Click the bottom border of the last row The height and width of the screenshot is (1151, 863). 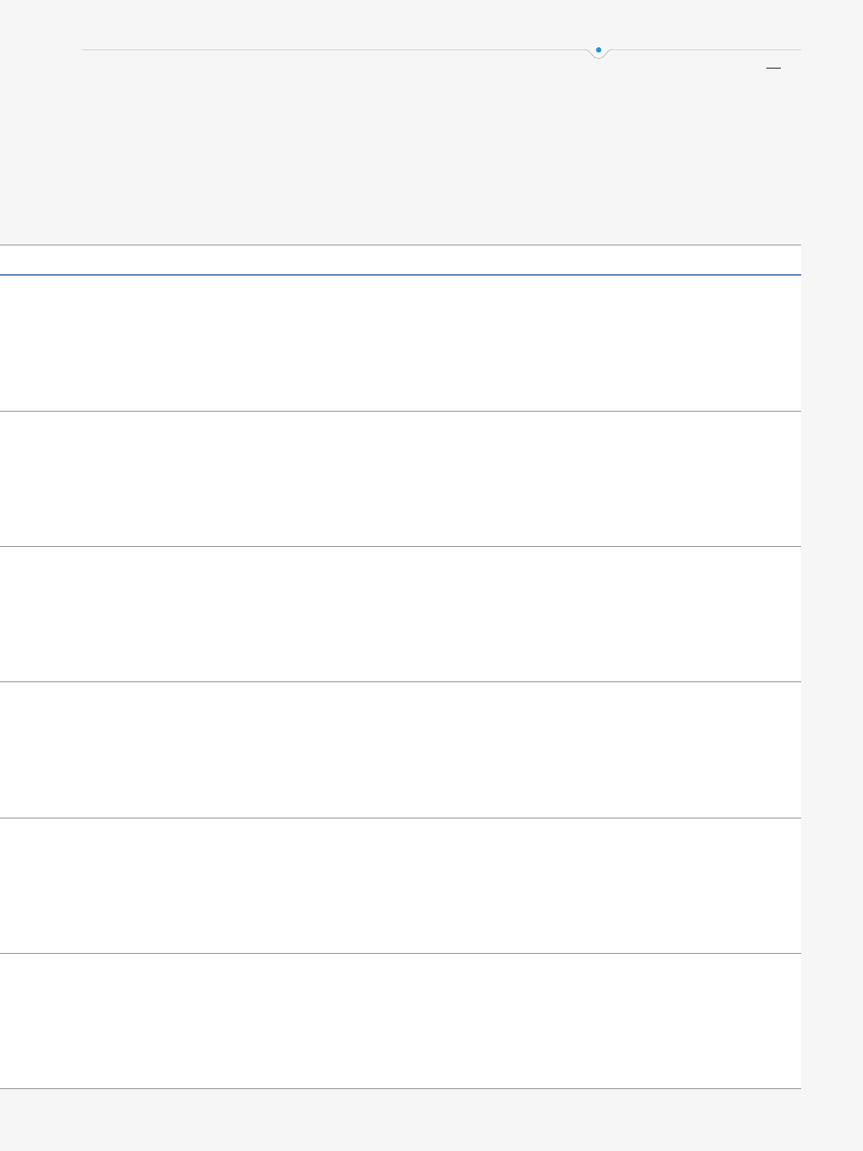pos(400,1089)
